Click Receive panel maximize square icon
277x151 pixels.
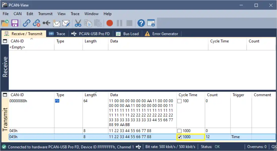coord(5,41)
